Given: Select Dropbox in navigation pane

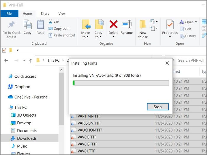Looking at the screenshot, I should click(19, 87).
